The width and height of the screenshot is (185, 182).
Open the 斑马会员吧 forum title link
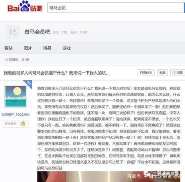37,32
